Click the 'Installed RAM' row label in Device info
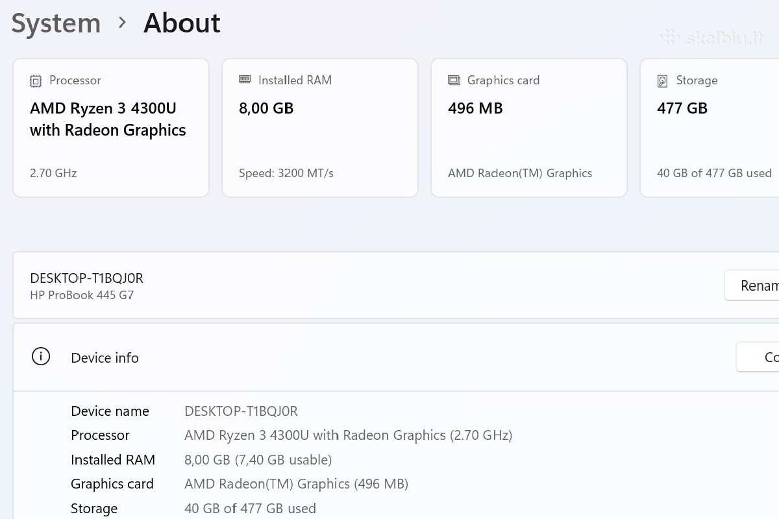 tap(113, 460)
